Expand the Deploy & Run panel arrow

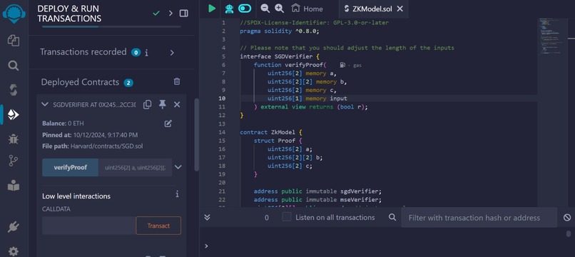click(x=171, y=14)
